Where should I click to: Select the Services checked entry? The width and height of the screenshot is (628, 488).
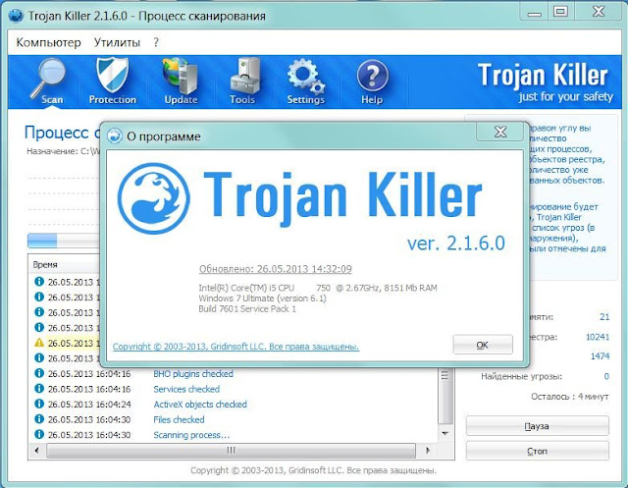[186, 389]
